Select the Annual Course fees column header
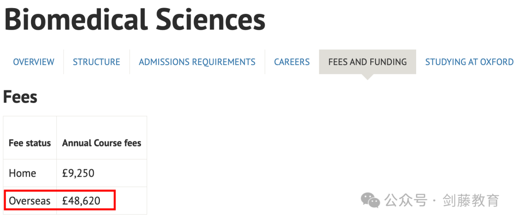The width and height of the screenshot is (516, 221). point(102,143)
